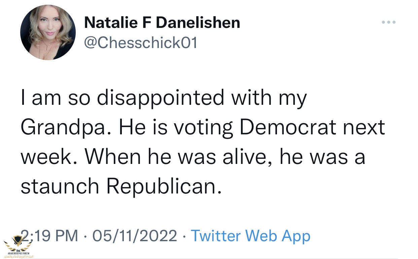
Task: Open the tweet's three-dot more options menu
Action: pyautogui.click(x=389, y=23)
